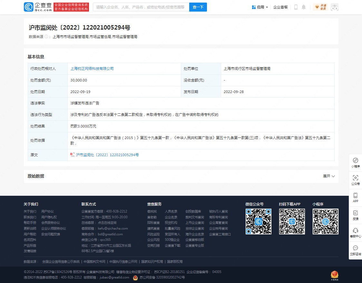Open company link 上海钧正网络科技有限公司

[x=92, y=69]
